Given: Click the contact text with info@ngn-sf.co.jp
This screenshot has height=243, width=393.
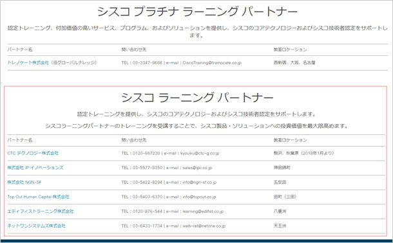Looking at the screenshot, I should (169, 183).
